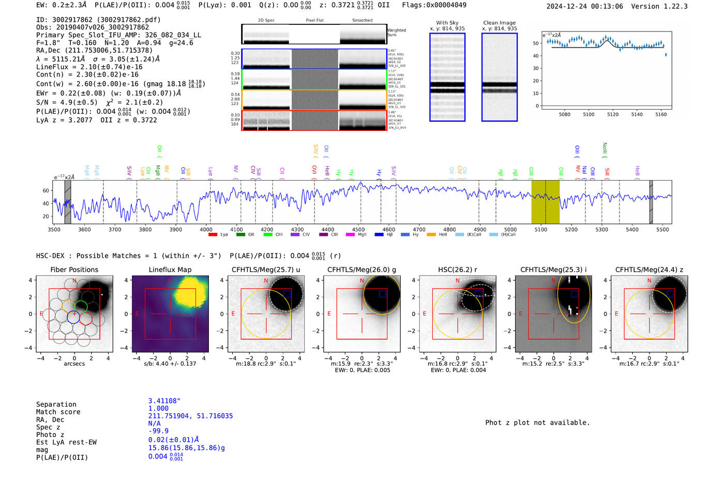Click the Photo z value -99.9

click(158, 431)
